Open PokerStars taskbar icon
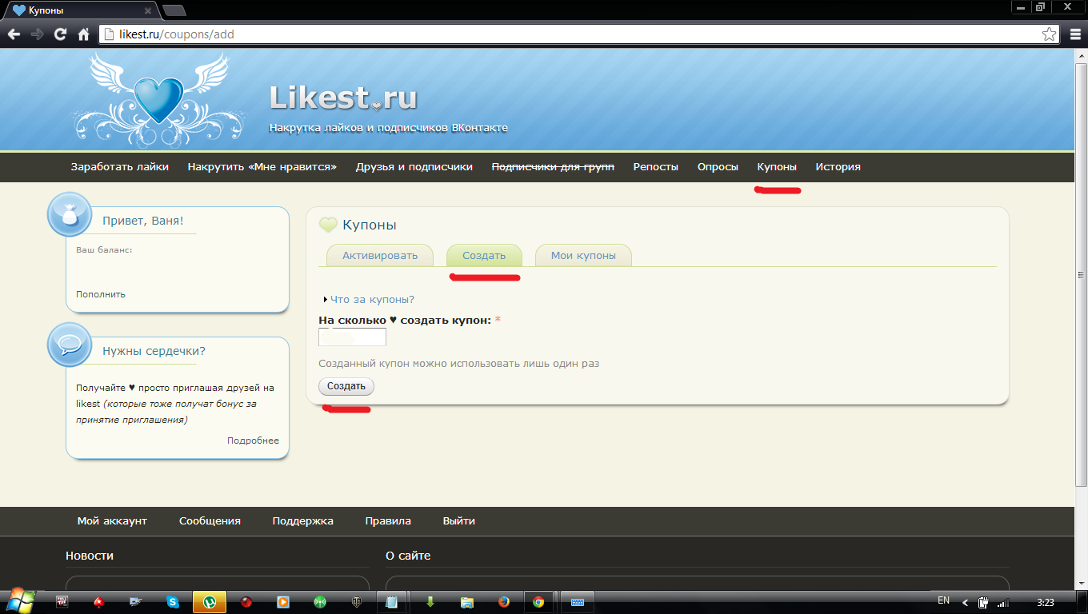 [99, 602]
